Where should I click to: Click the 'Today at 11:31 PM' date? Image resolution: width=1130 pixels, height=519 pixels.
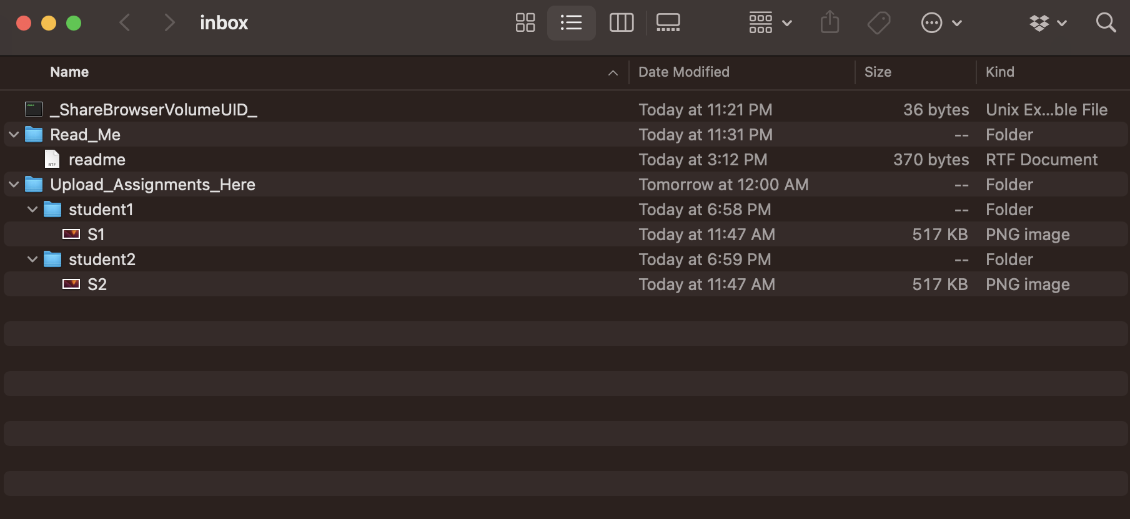pos(705,135)
